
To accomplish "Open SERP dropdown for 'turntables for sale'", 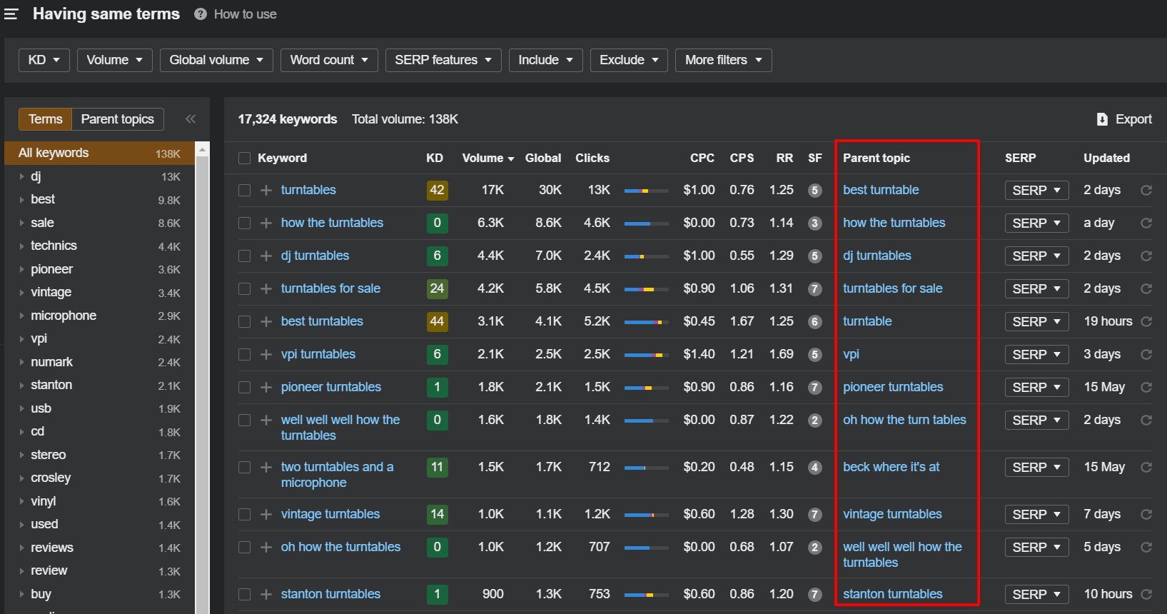I will 1036,289.
